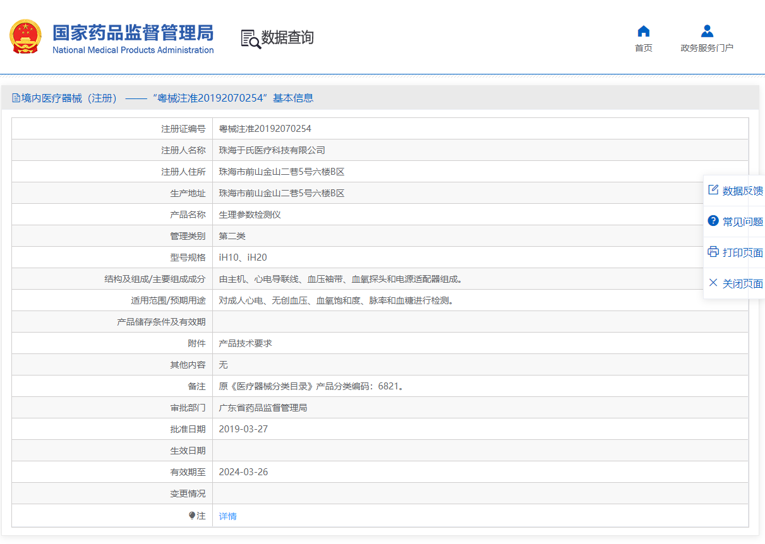Open the 首页 home link
Image resolution: width=765 pixels, height=544 pixels.
tap(644, 48)
